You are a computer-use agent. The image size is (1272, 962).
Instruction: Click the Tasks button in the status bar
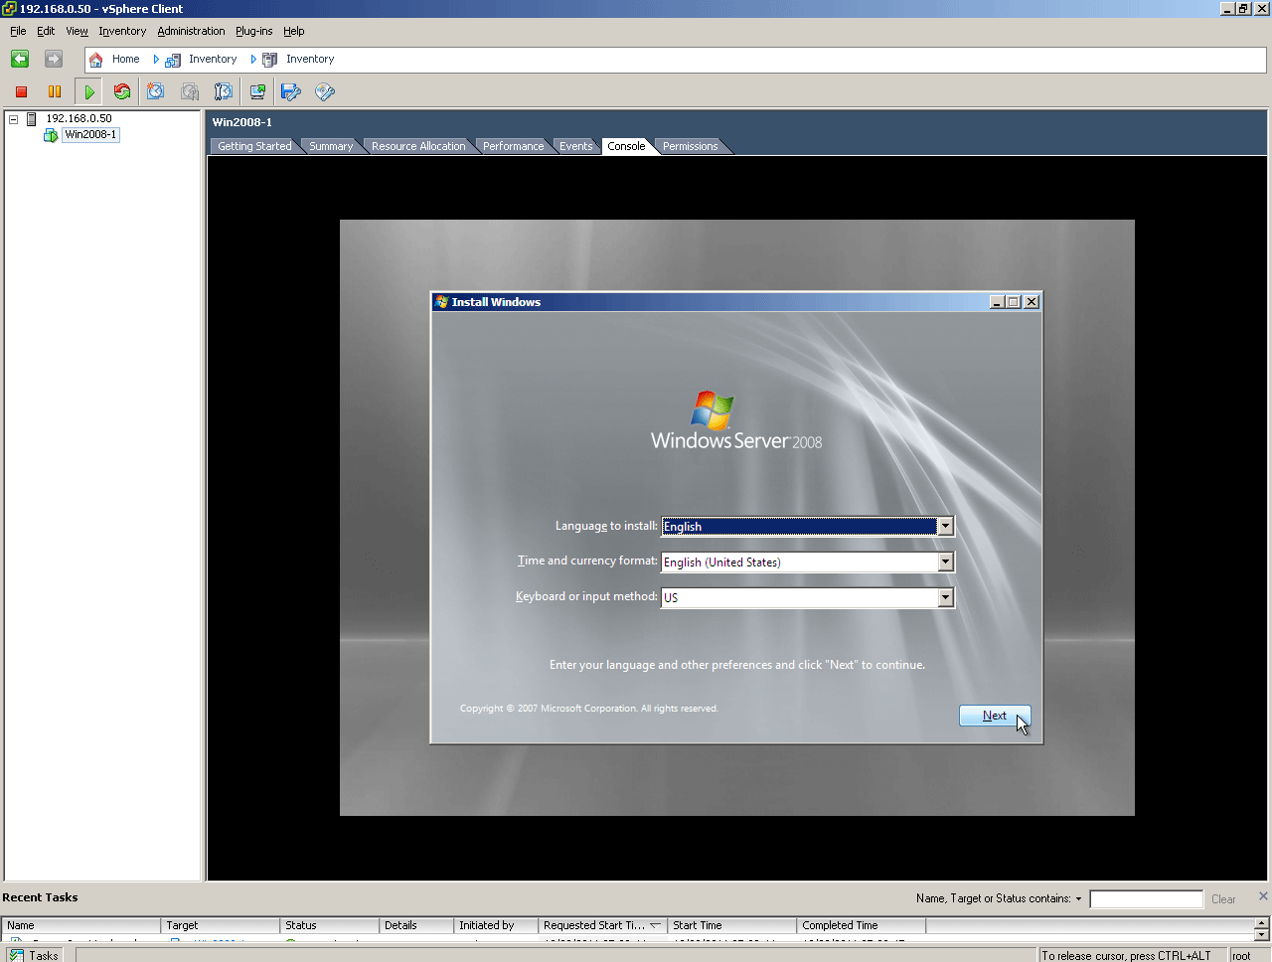click(x=35, y=955)
